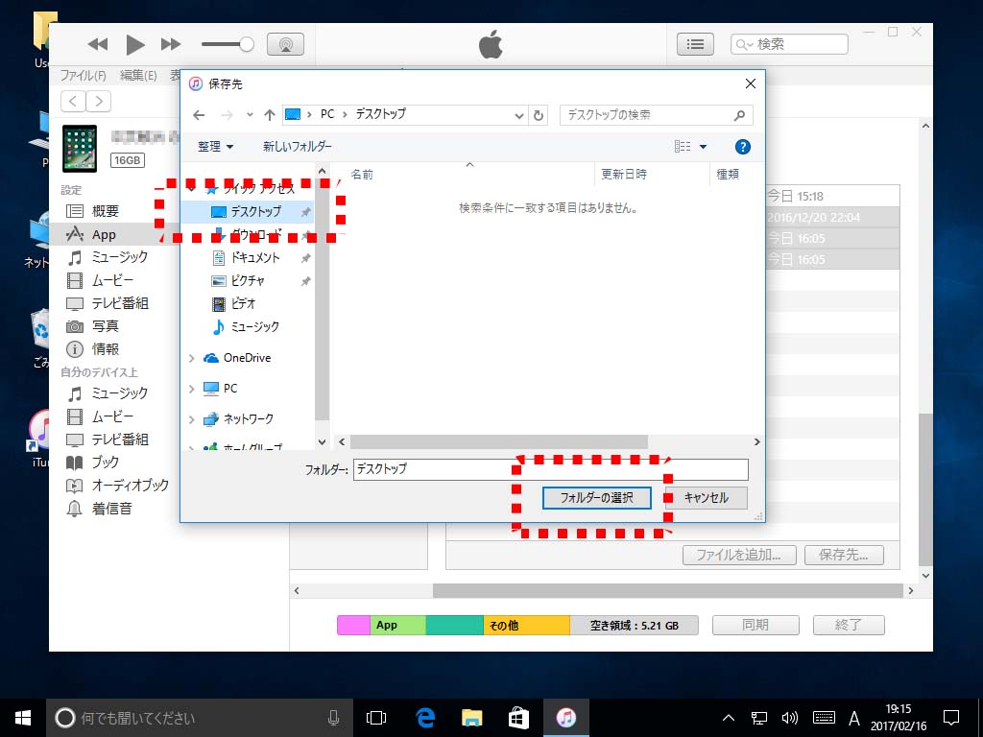The height and width of the screenshot is (737, 983).
Task: Click the フォルダー name input field
Action: click(549, 469)
